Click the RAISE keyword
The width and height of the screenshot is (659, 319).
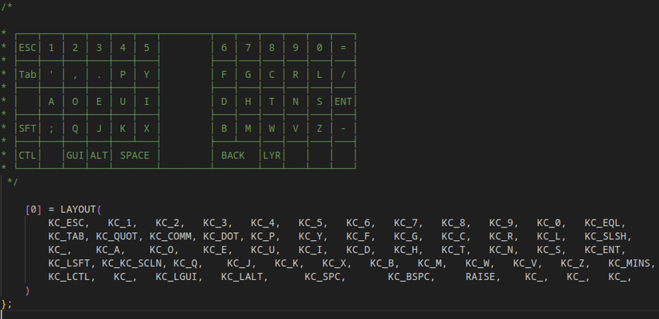pyautogui.click(x=482, y=277)
